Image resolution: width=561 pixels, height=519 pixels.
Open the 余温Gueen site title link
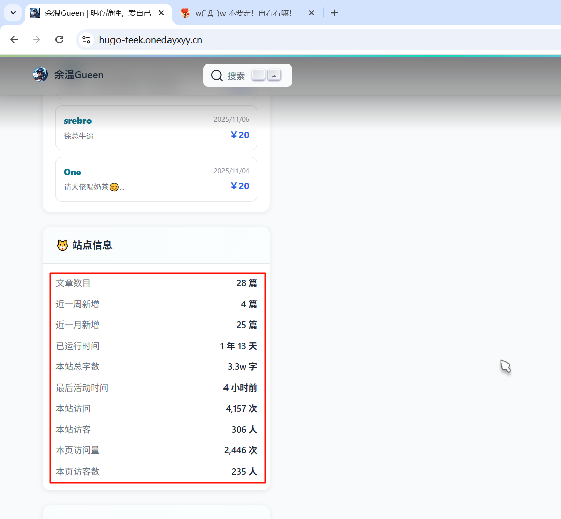(x=79, y=75)
